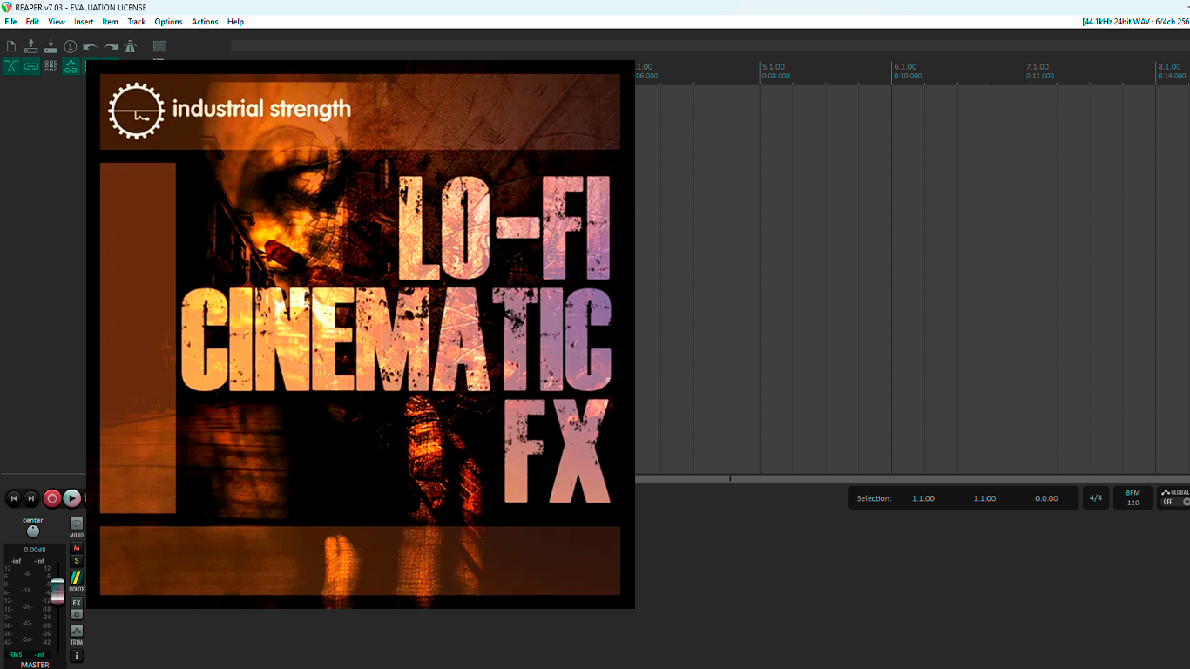Screen dimensions: 1190x669
Task: Mute the master track
Action: [x=77, y=548]
